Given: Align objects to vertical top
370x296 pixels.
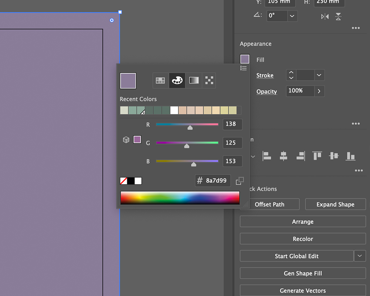Looking at the screenshot, I should (x=317, y=156).
